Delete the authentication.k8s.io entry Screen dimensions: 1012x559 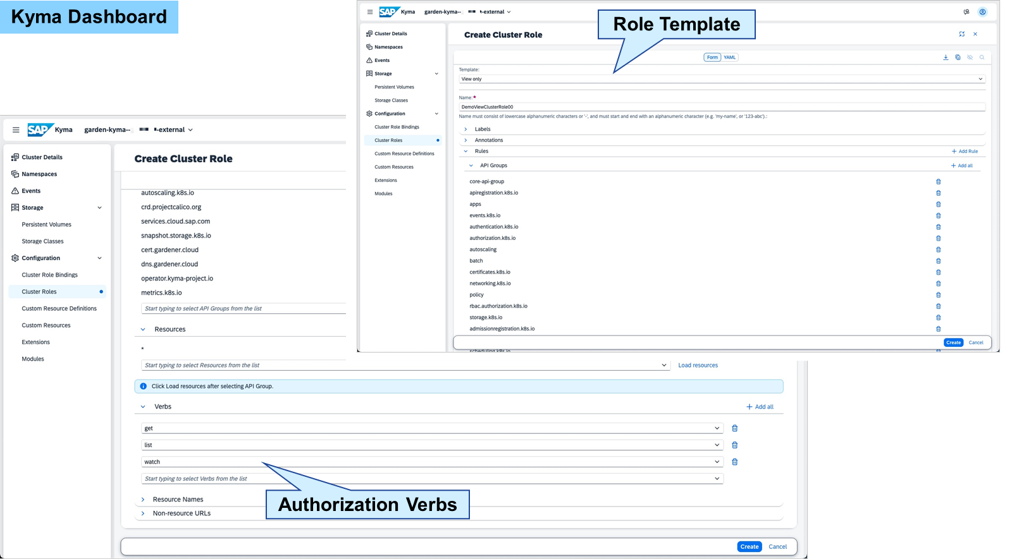(x=939, y=227)
